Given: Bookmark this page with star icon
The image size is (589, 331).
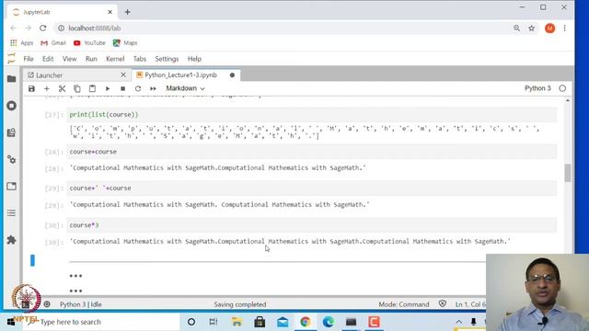Looking at the screenshot, I should [x=532, y=29].
